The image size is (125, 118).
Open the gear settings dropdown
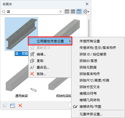coord(86,12)
